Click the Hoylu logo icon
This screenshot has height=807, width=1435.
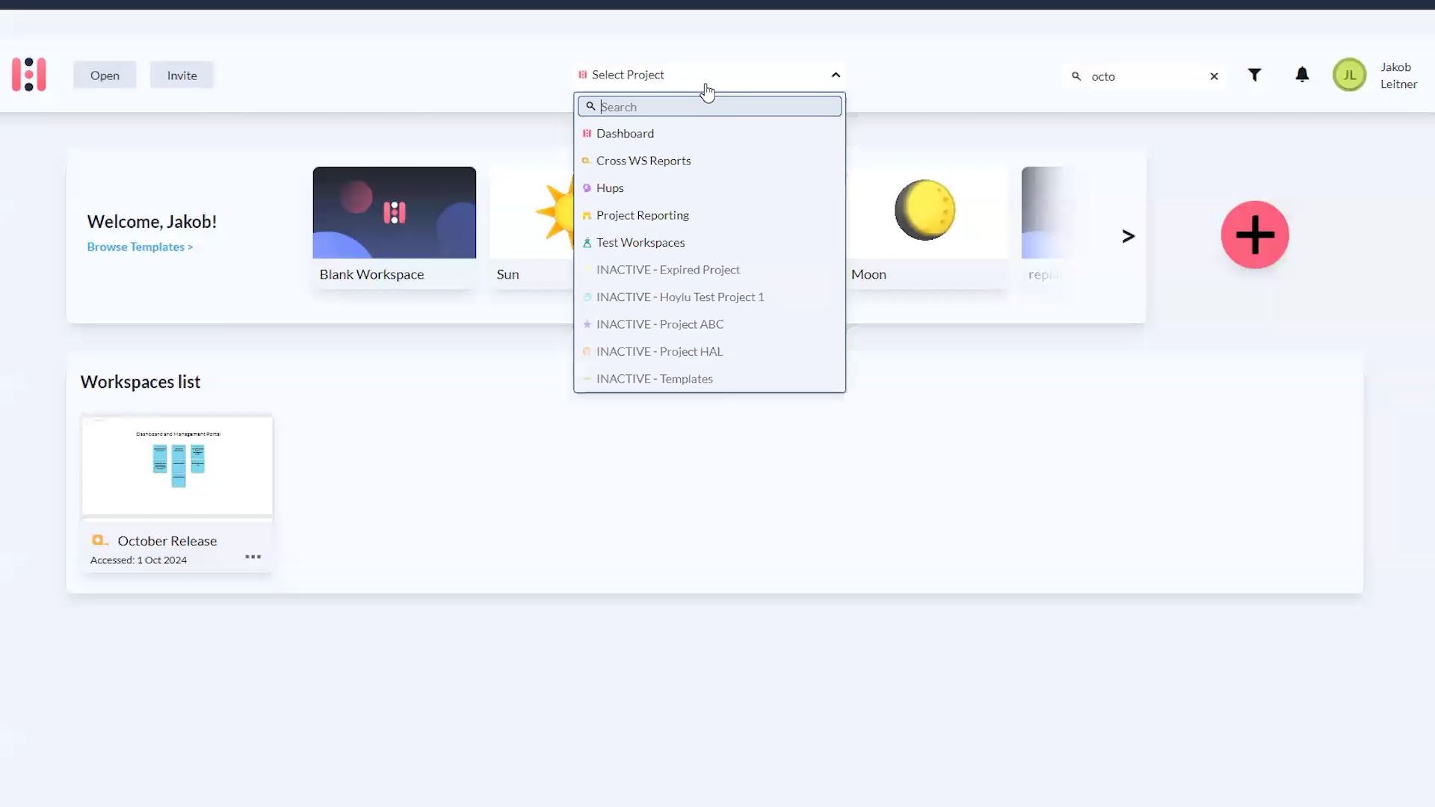(29, 75)
